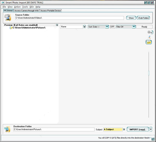Close the Exif dates preview panel

point(57,25)
